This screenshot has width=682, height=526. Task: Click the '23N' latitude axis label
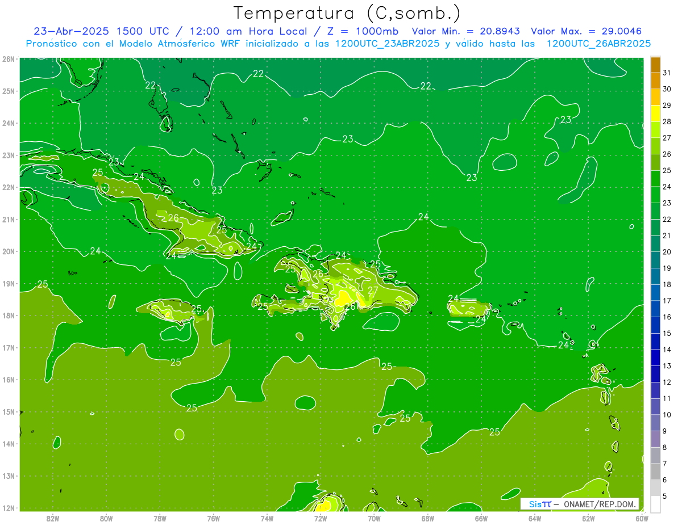[8, 155]
